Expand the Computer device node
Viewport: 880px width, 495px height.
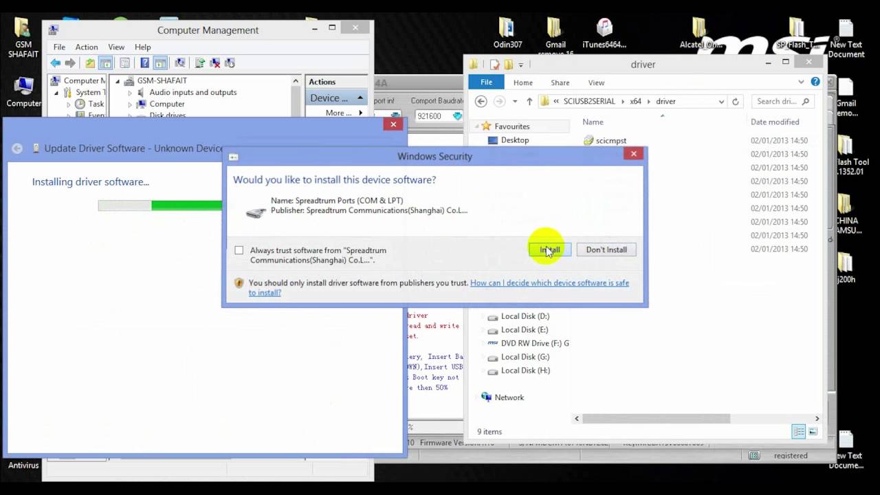click(x=130, y=104)
